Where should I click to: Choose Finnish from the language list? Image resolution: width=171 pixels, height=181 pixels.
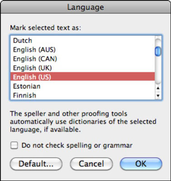click(x=83, y=95)
